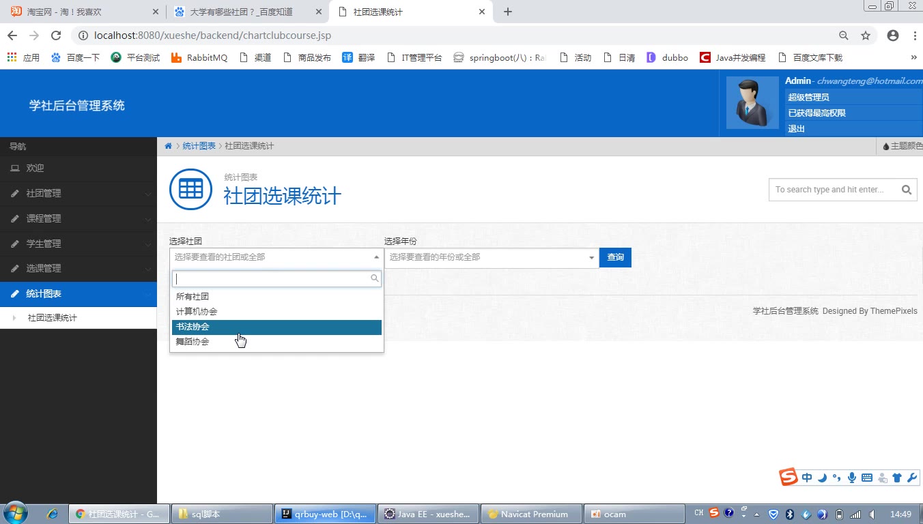Click the 查询 query button
Image resolution: width=923 pixels, height=524 pixels.
(616, 257)
